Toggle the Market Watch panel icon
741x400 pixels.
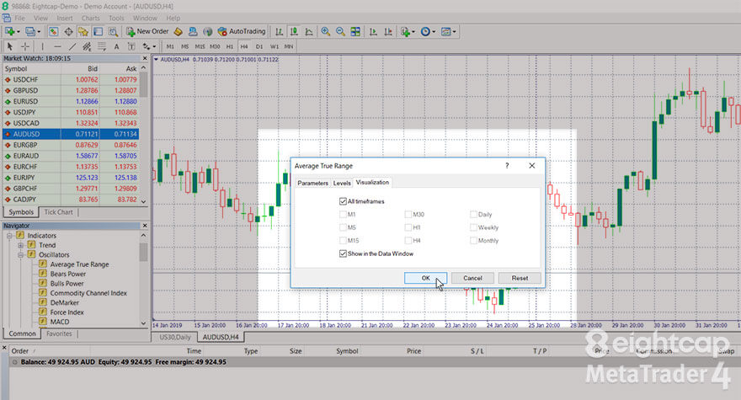pyautogui.click(x=53, y=32)
